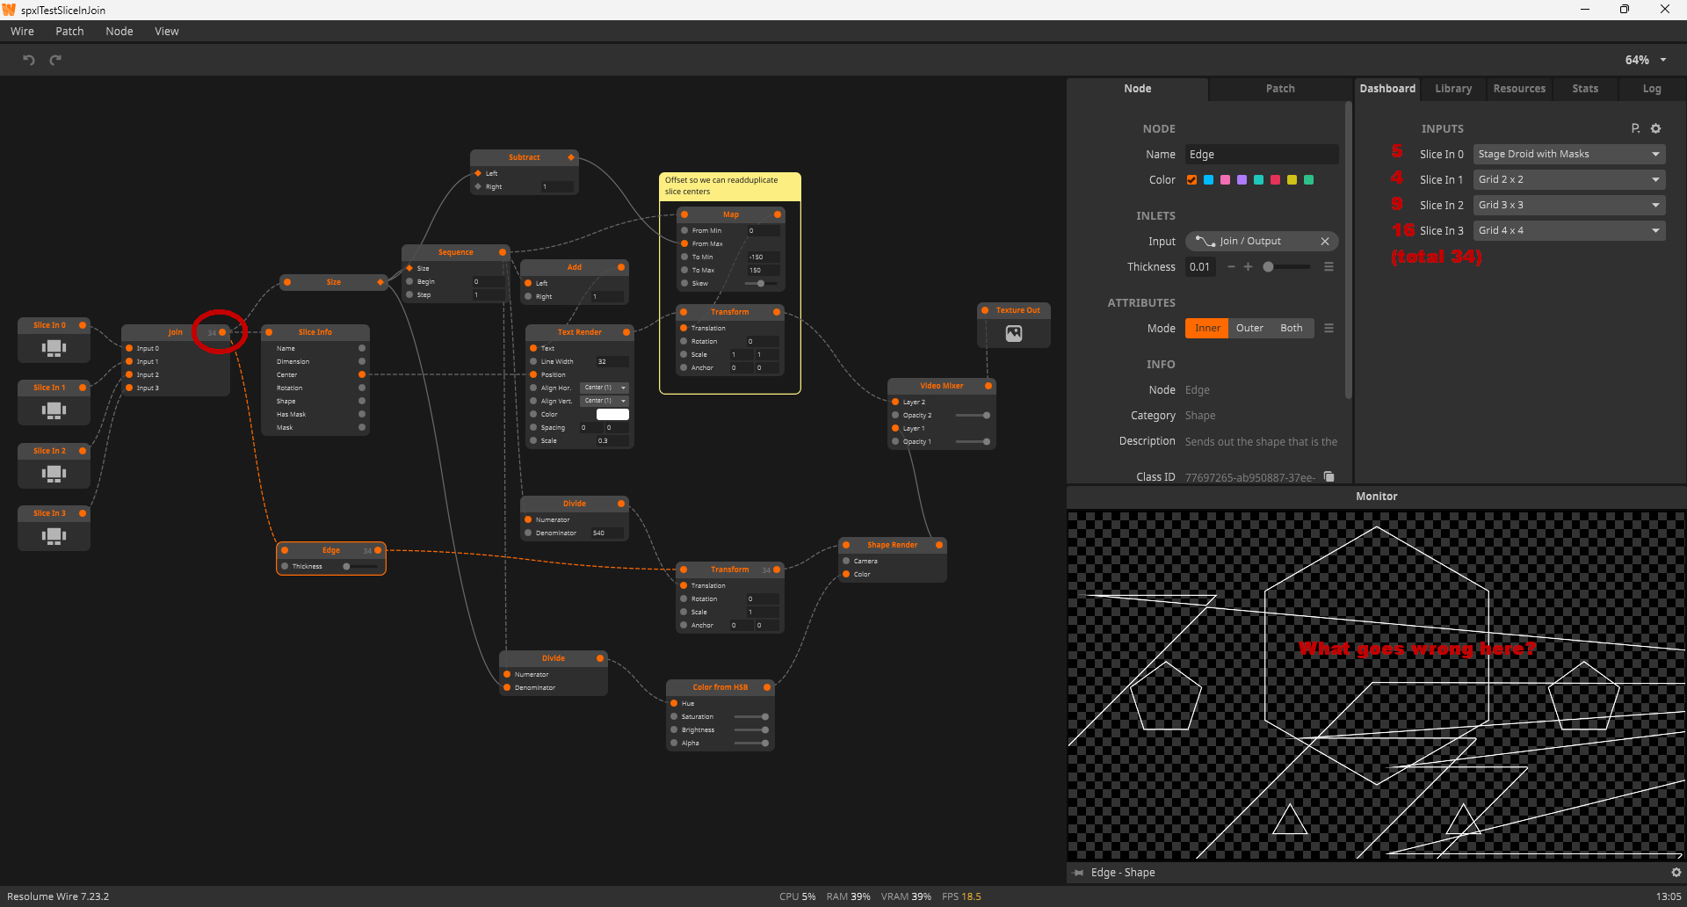Open the Thickness options menu icon
1687x907 pixels.
1329,267
